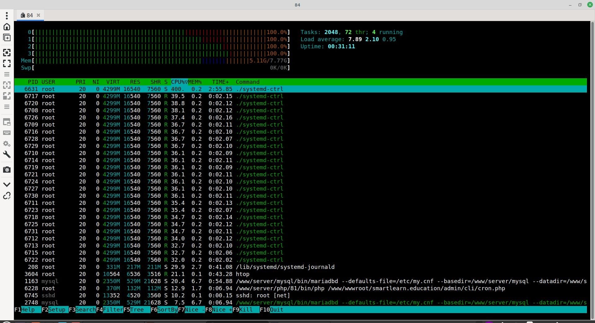595x323 pixels.
Task: Click the CPU% sorted column header
Action: [x=179, y=82]
